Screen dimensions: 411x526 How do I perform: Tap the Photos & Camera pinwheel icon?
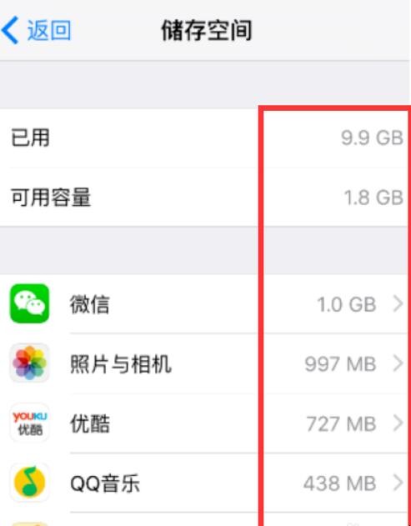point(29,363)
